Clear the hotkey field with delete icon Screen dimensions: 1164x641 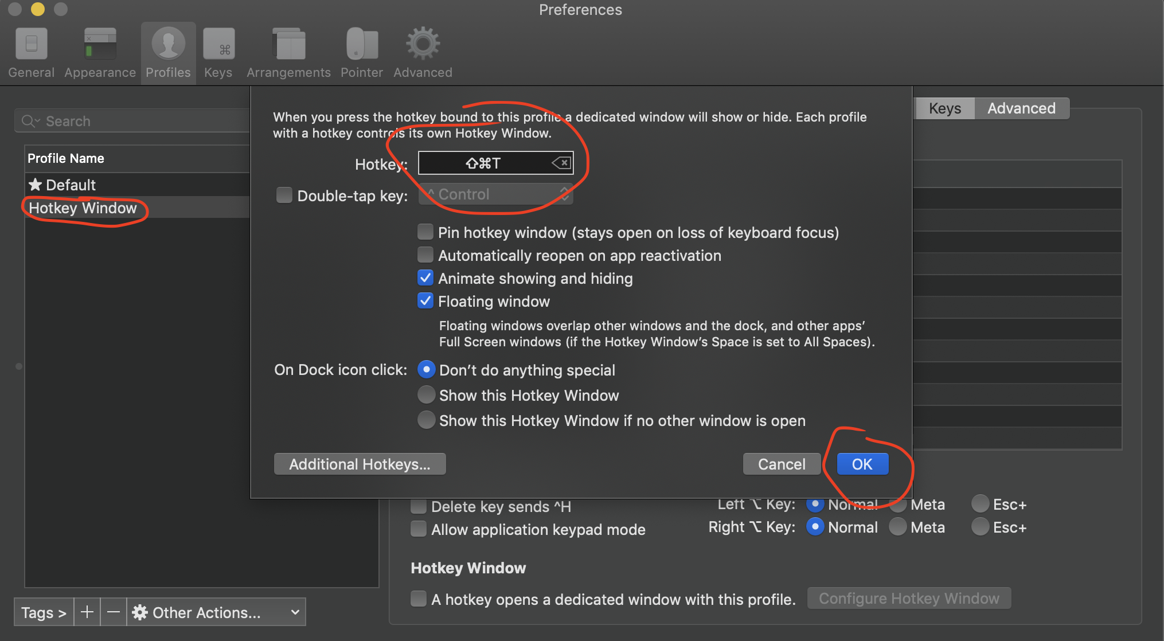point(561,163)
